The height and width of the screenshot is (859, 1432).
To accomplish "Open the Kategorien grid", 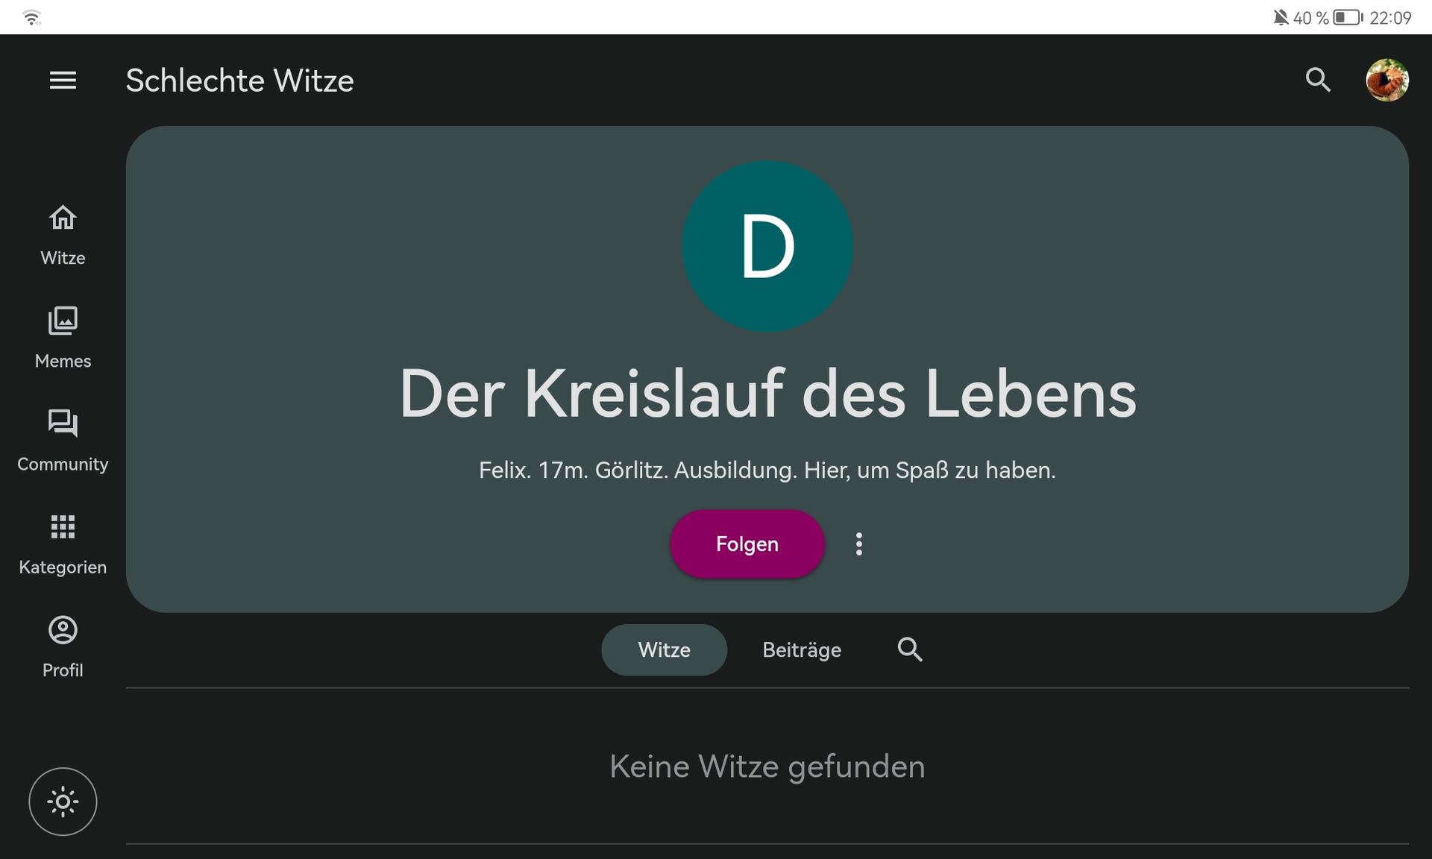I will pyautogui.click(x=63, y=544).
